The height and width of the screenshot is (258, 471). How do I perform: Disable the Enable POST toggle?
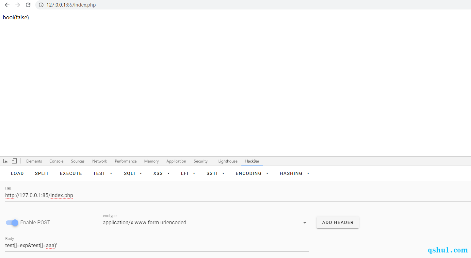tap(12, 223)
